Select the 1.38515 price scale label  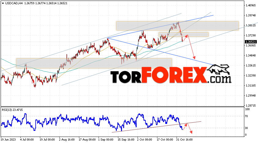pyautogui.click(x=251, y=26)
